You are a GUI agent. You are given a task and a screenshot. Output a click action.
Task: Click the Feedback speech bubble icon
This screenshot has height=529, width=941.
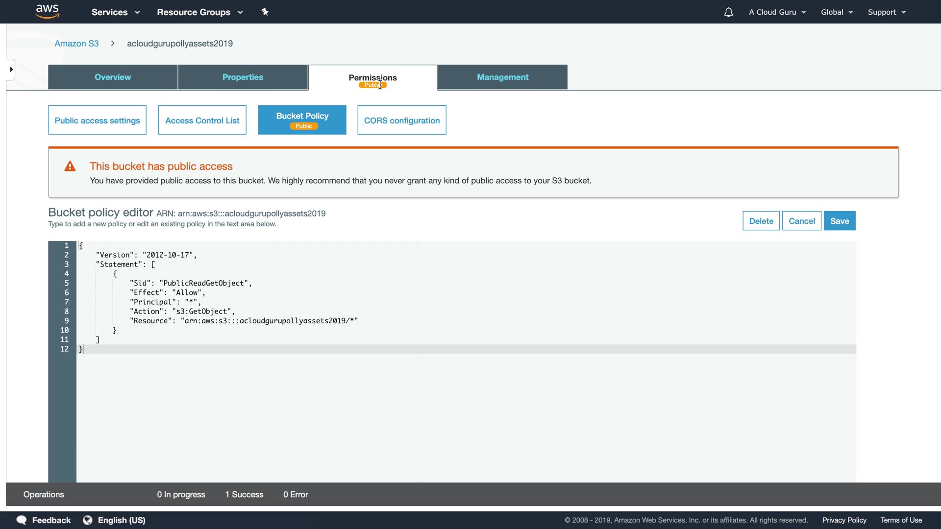point(22,520)
